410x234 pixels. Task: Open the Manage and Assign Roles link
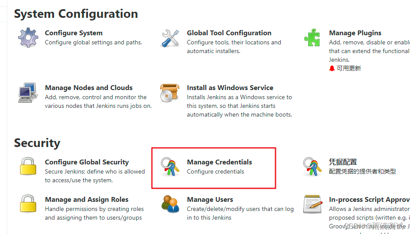(87, 200)
